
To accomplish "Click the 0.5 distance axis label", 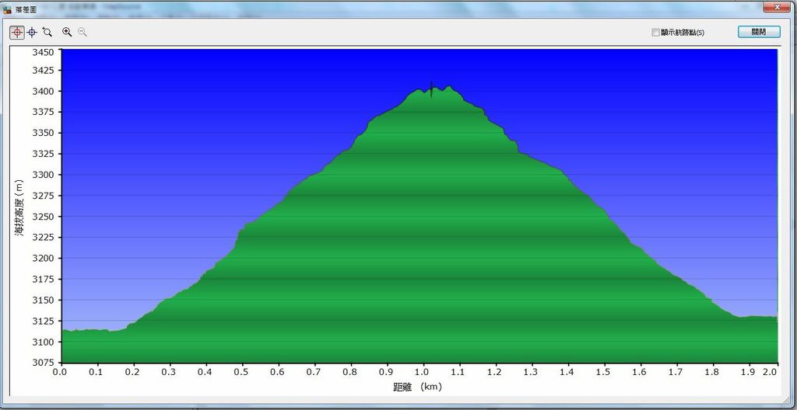I will [x=243, y=372].
